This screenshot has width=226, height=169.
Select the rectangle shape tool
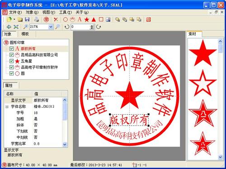[101, 19]
